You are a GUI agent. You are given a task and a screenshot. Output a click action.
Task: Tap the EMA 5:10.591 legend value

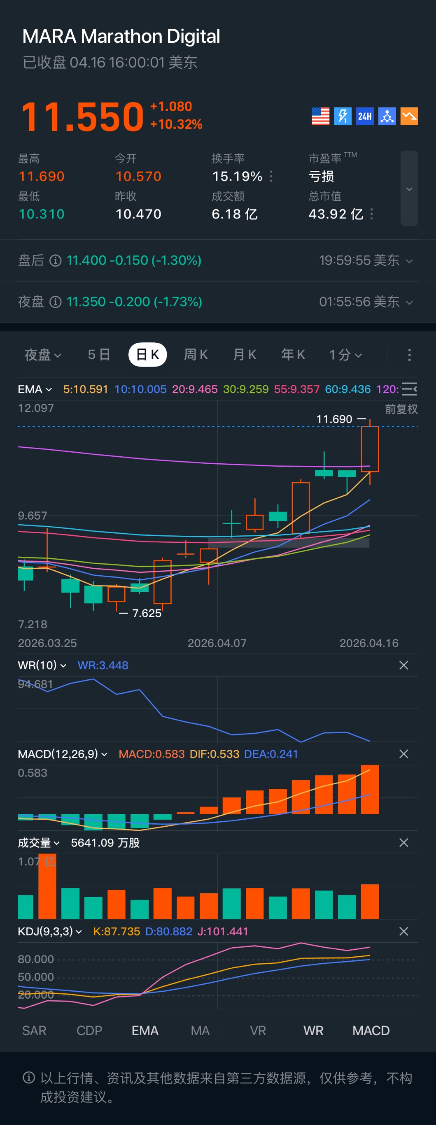(86, 389)
